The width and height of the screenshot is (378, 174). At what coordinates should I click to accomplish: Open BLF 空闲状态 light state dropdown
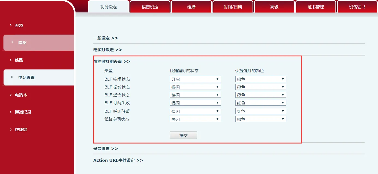pos(195,79)
